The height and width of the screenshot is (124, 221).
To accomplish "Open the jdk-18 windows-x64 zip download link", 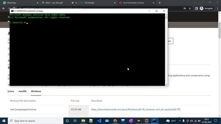I will click(129, 110).
